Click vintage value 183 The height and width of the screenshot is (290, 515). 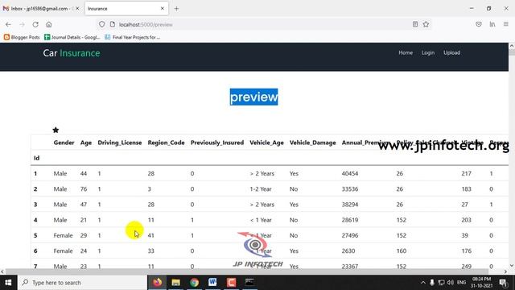[x=466, y=189]
